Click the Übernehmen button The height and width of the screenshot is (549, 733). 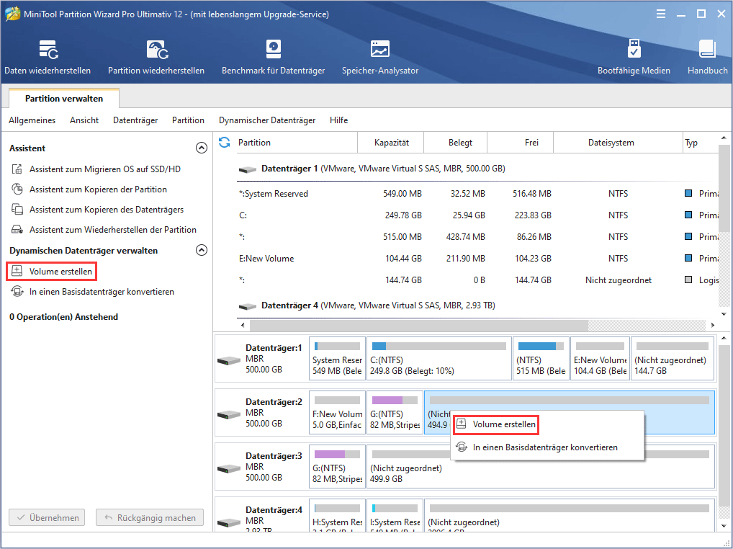tap(46, 517)
